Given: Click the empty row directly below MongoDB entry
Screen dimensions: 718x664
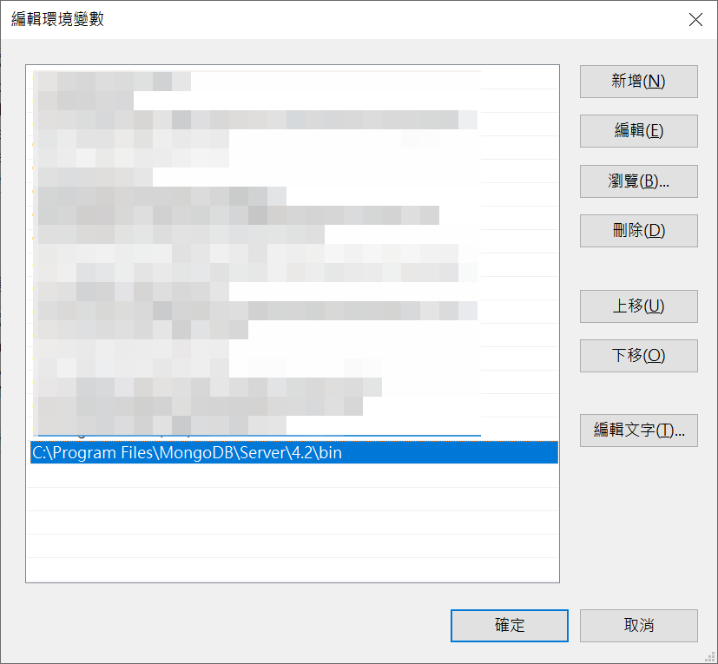Looking at the screenshot, I should [294, 476].
